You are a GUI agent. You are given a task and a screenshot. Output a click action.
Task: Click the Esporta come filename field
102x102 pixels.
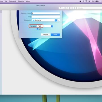coord(46,13)
